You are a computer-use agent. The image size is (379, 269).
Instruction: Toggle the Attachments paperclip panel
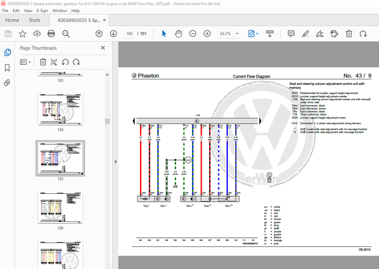tap(7, 81)
